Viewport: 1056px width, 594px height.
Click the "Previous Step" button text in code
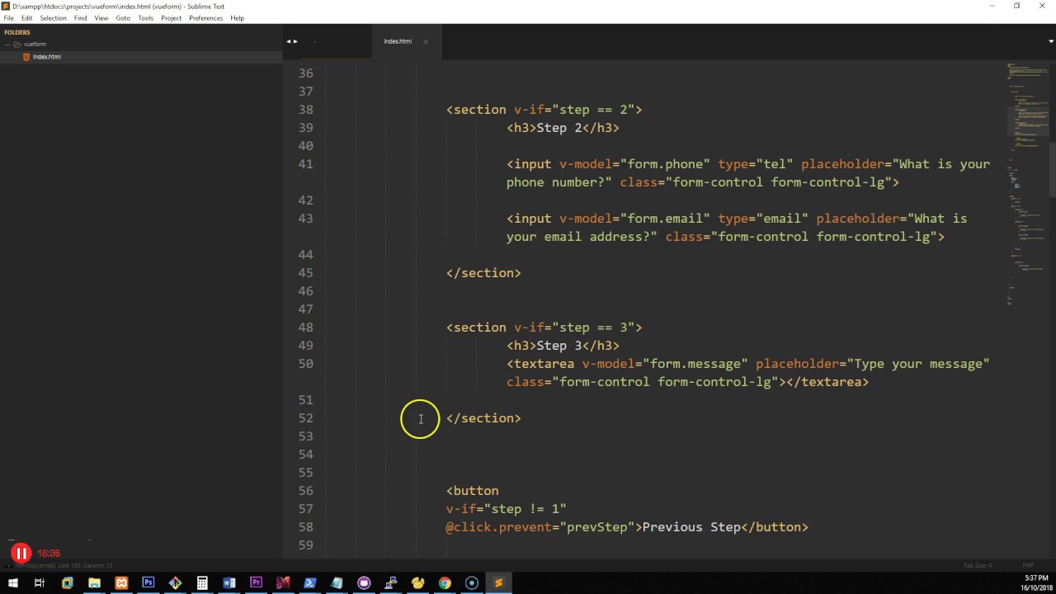691,527
